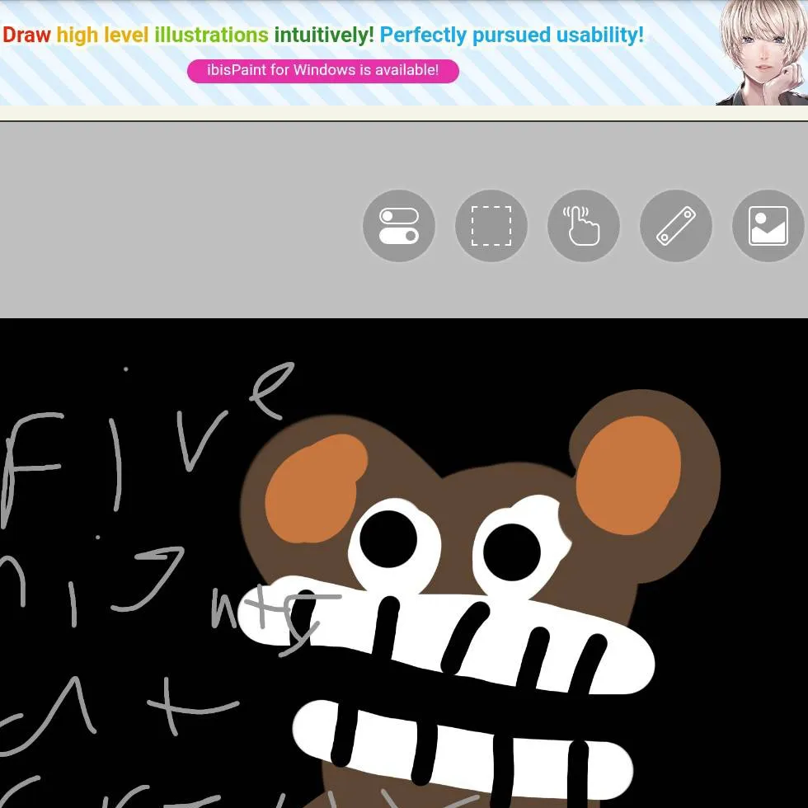Screen dimensions: 808x808
Task: Open the touch gesture tool icon
Action: pyautogui.click(x=584, y=226)
